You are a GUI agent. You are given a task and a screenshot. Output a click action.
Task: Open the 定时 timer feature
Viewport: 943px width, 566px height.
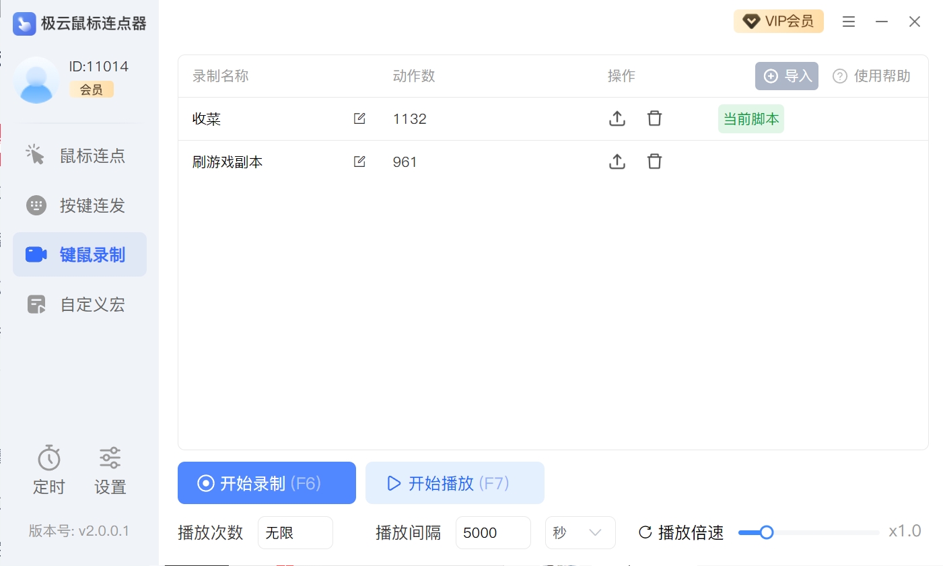[49, 470]
